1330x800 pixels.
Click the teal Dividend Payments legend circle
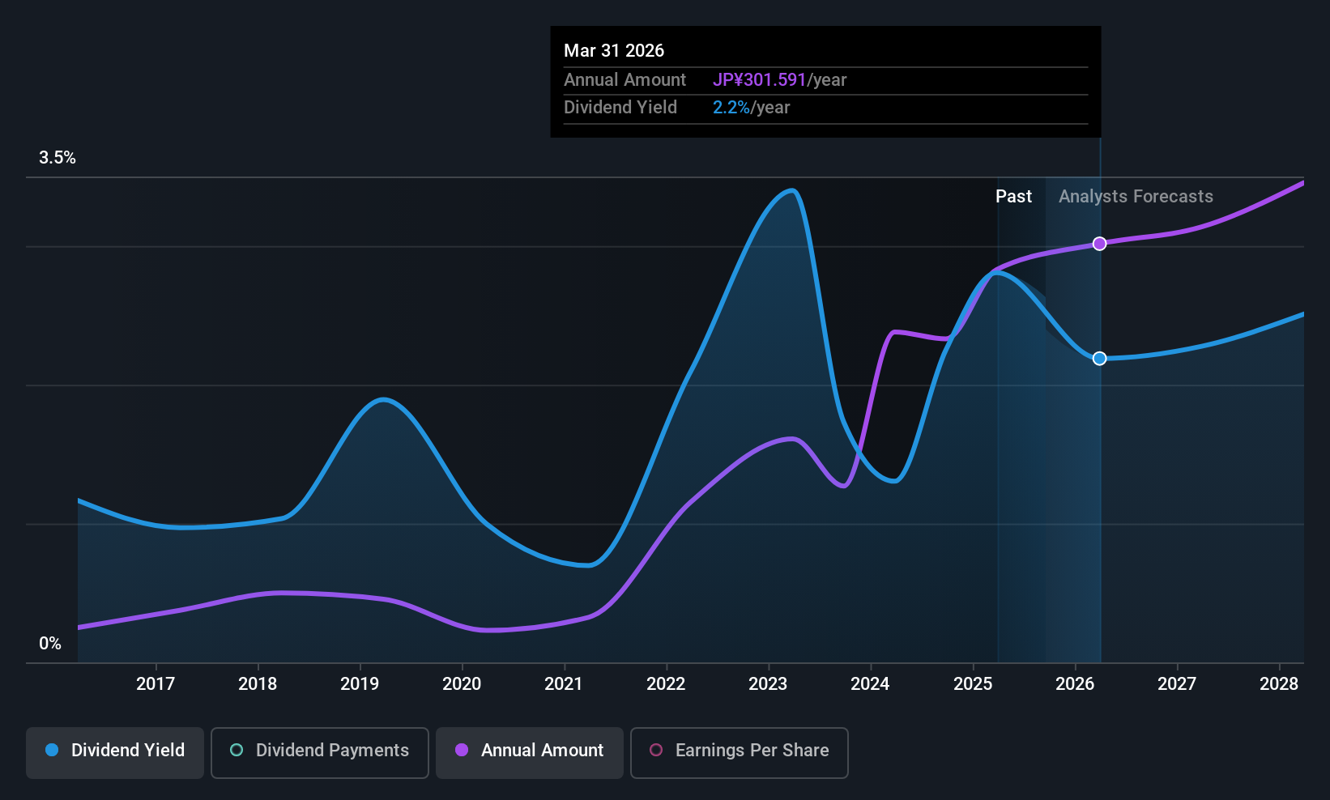(237, 750)
